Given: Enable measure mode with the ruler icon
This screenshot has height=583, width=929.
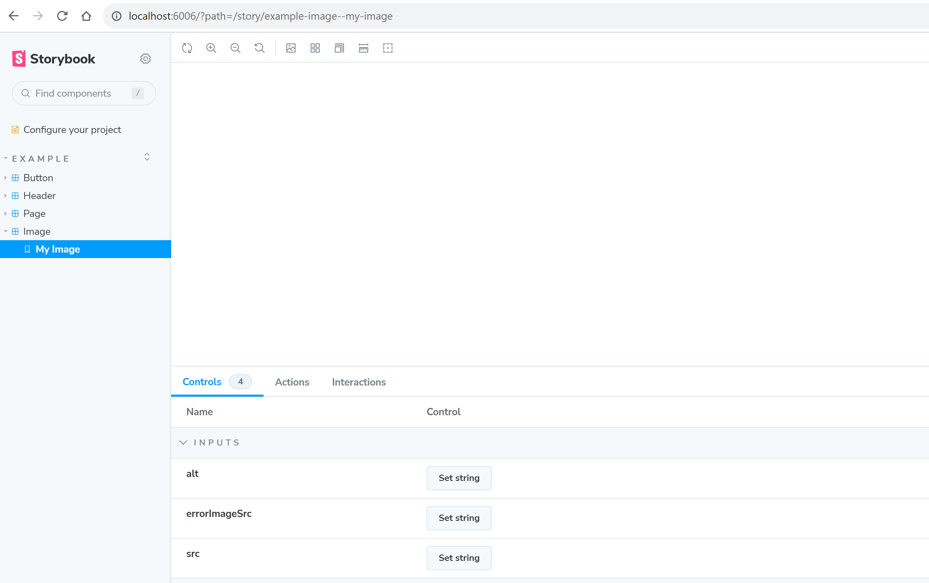Looking at the screenshot, I should point(363,48).
